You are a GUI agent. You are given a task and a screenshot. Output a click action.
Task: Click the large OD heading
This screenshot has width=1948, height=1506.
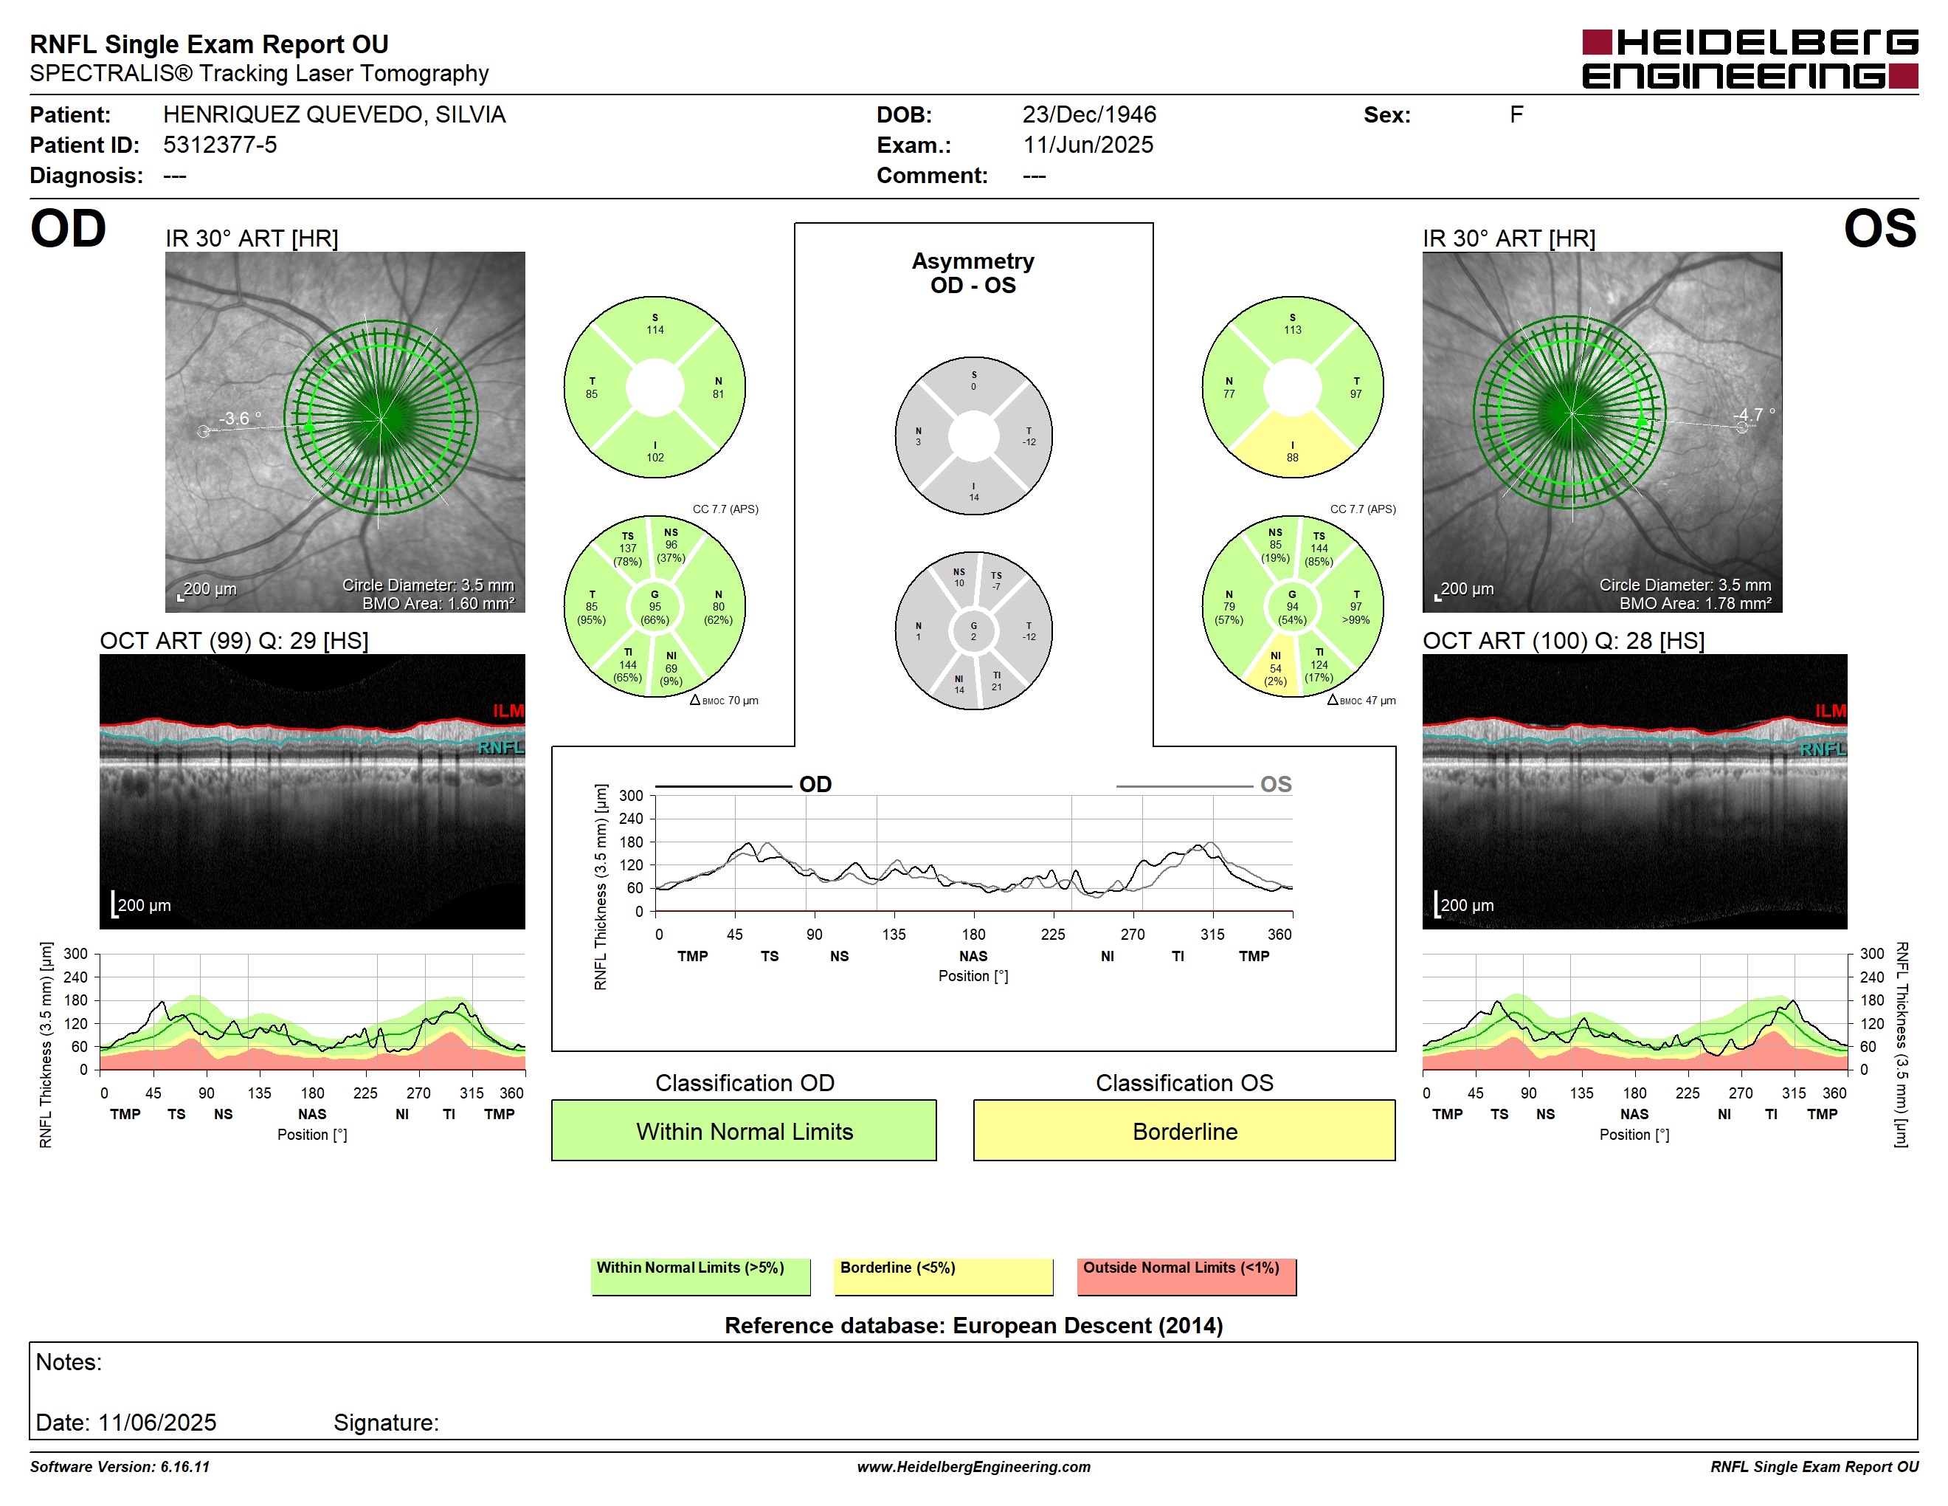(x=68, y=228)
